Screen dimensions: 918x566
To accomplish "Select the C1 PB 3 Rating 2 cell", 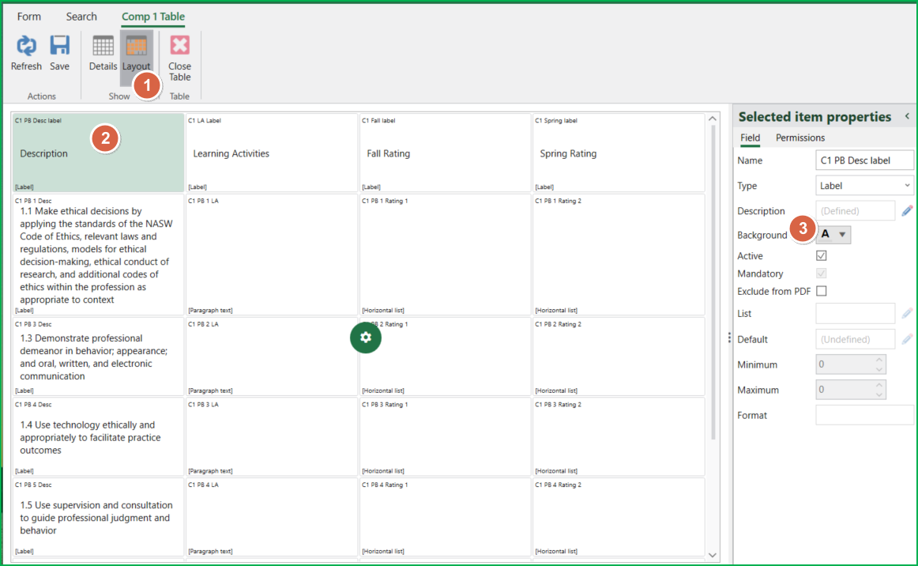I will click(x=619, y=437).
